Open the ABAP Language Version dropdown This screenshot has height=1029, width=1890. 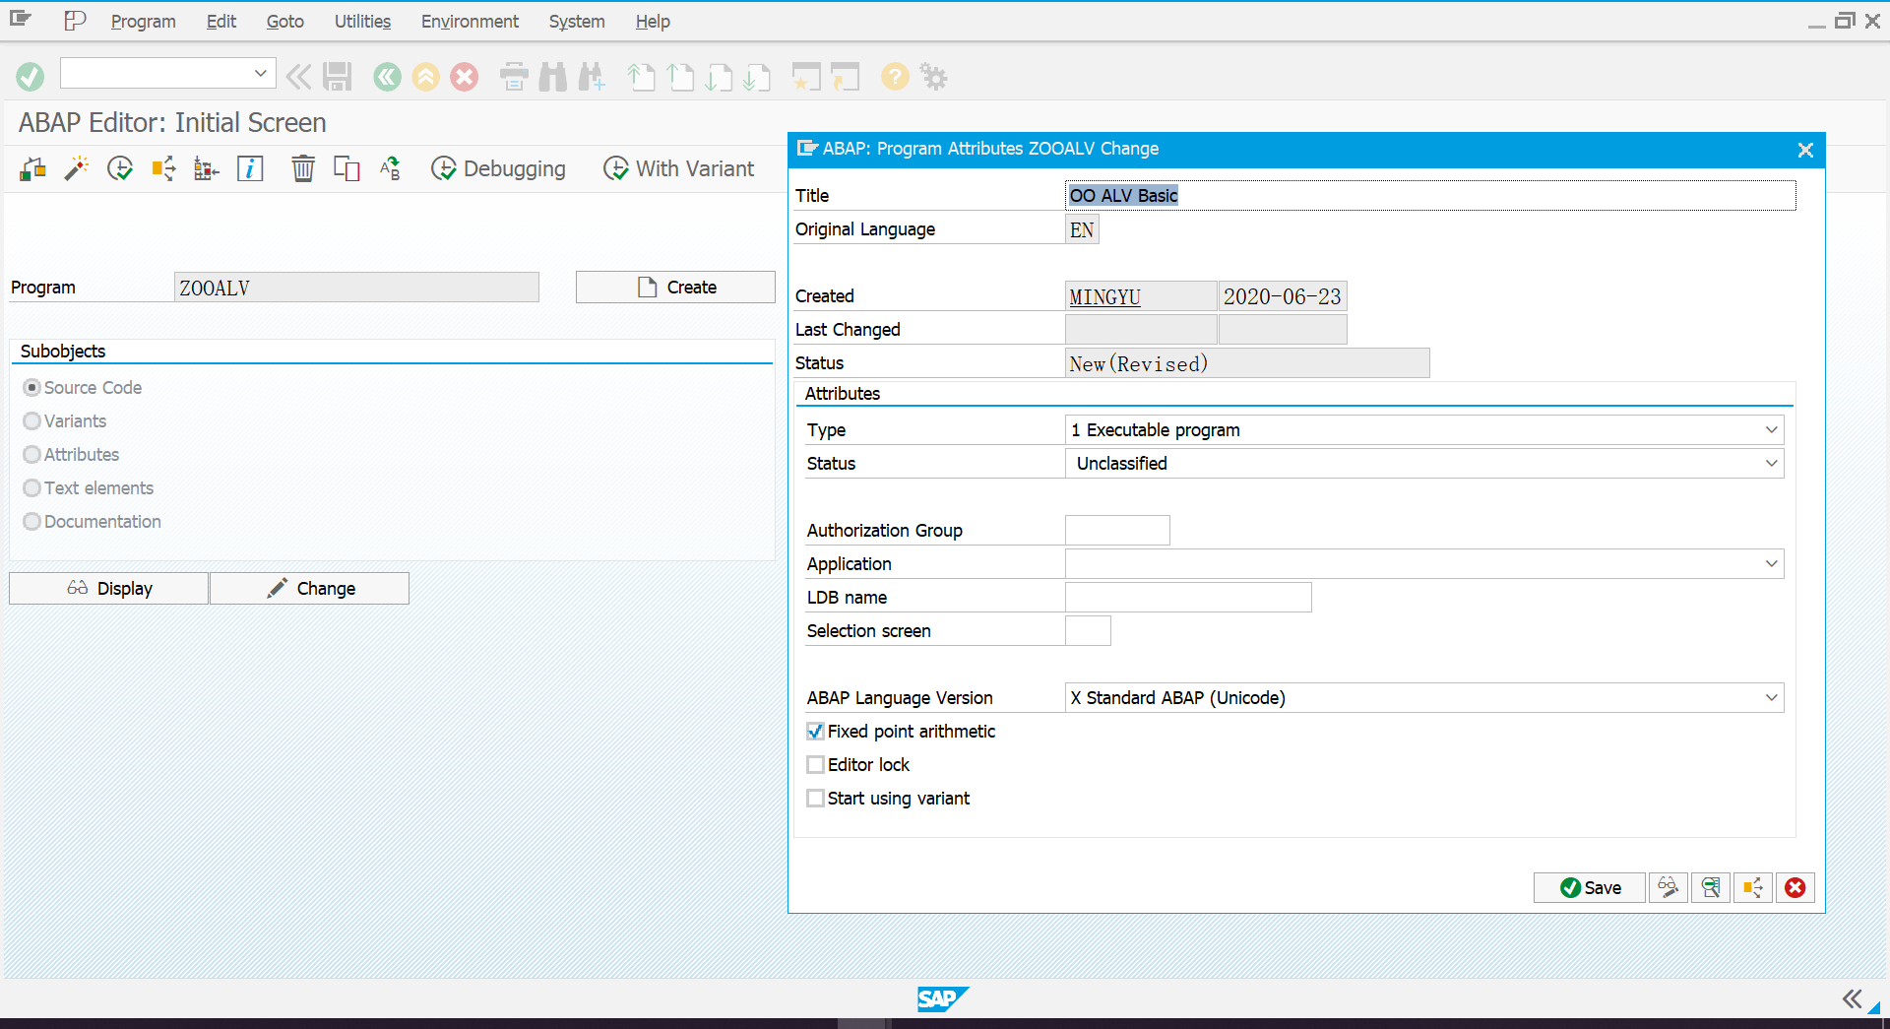point(1771,698)
